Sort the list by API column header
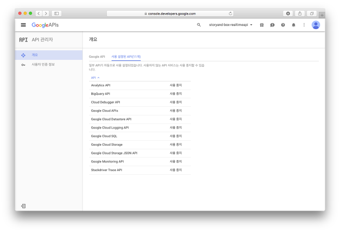Screen dimensions: 340x232 (95, 78)
